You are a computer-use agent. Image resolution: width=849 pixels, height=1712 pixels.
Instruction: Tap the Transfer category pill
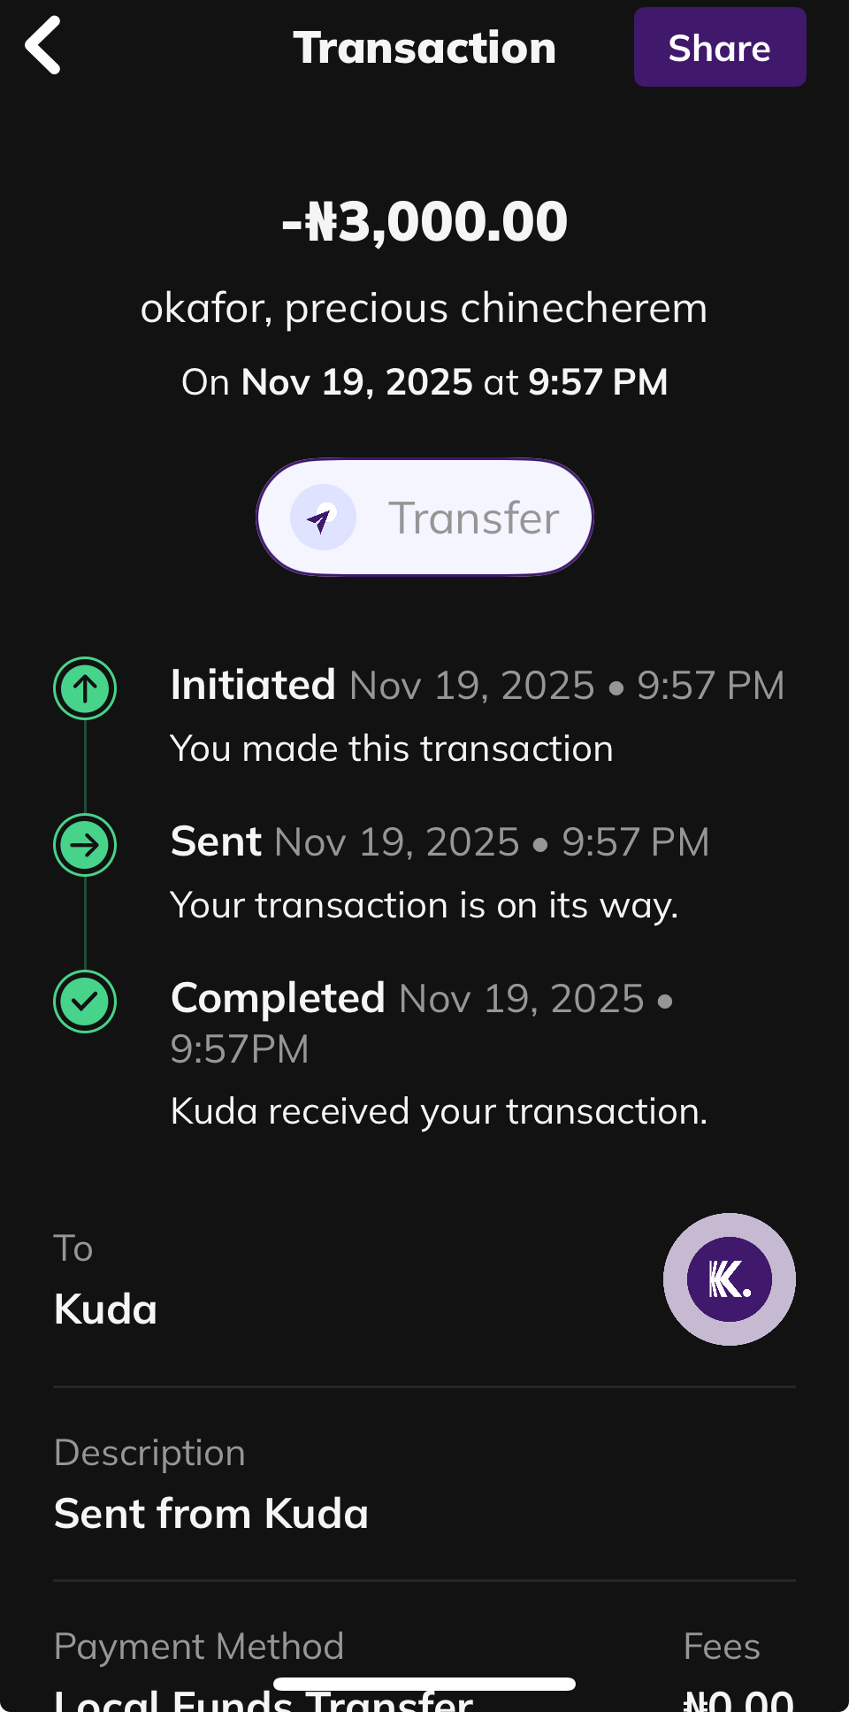(424, 518)
